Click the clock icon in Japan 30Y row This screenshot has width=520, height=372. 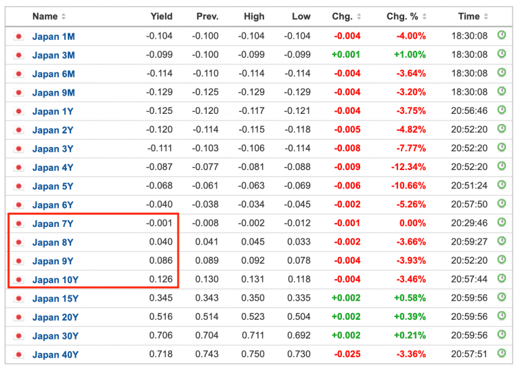[x=502, y=335]
